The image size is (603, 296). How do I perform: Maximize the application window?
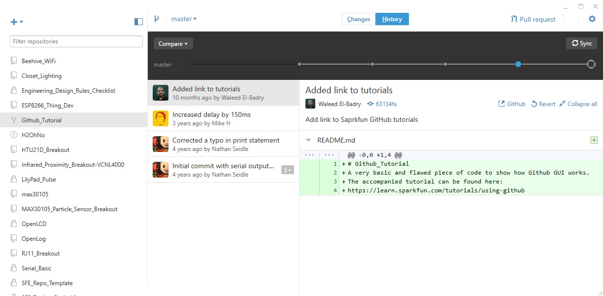[581, 6]
